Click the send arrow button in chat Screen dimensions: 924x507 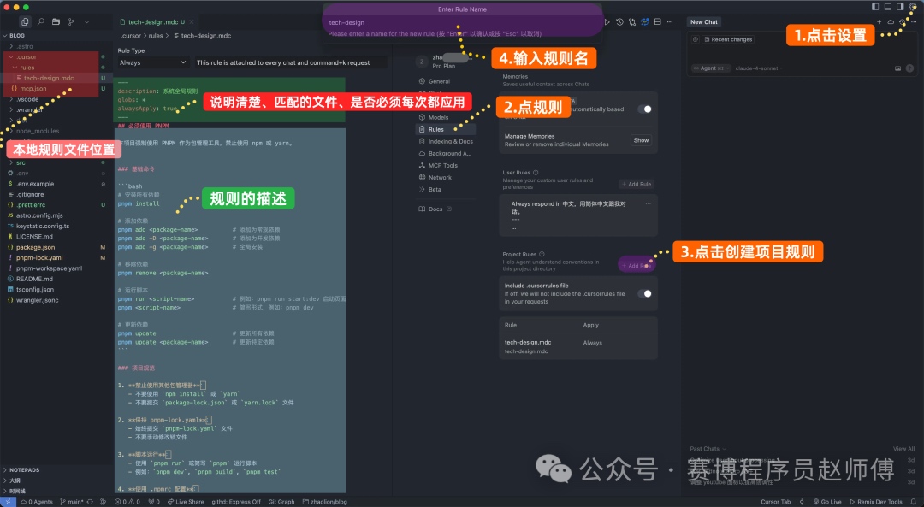[x=909, y=68]
